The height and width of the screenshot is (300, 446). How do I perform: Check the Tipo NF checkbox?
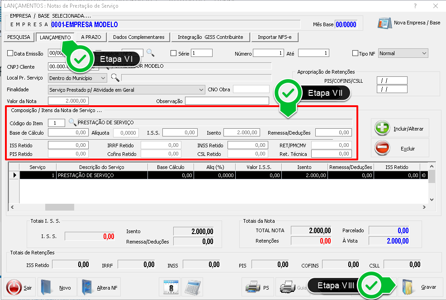[355, 53]
